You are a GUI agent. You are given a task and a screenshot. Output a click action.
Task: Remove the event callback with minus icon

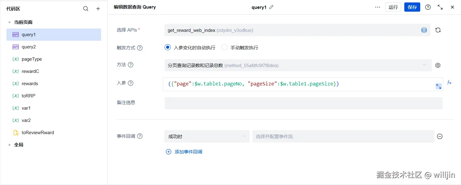(440, 137)
